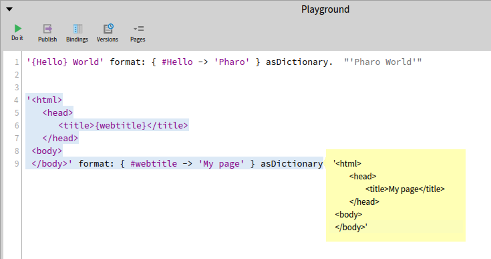
Task: Click format: keyword on line 9
Action: tap(96, 164)
